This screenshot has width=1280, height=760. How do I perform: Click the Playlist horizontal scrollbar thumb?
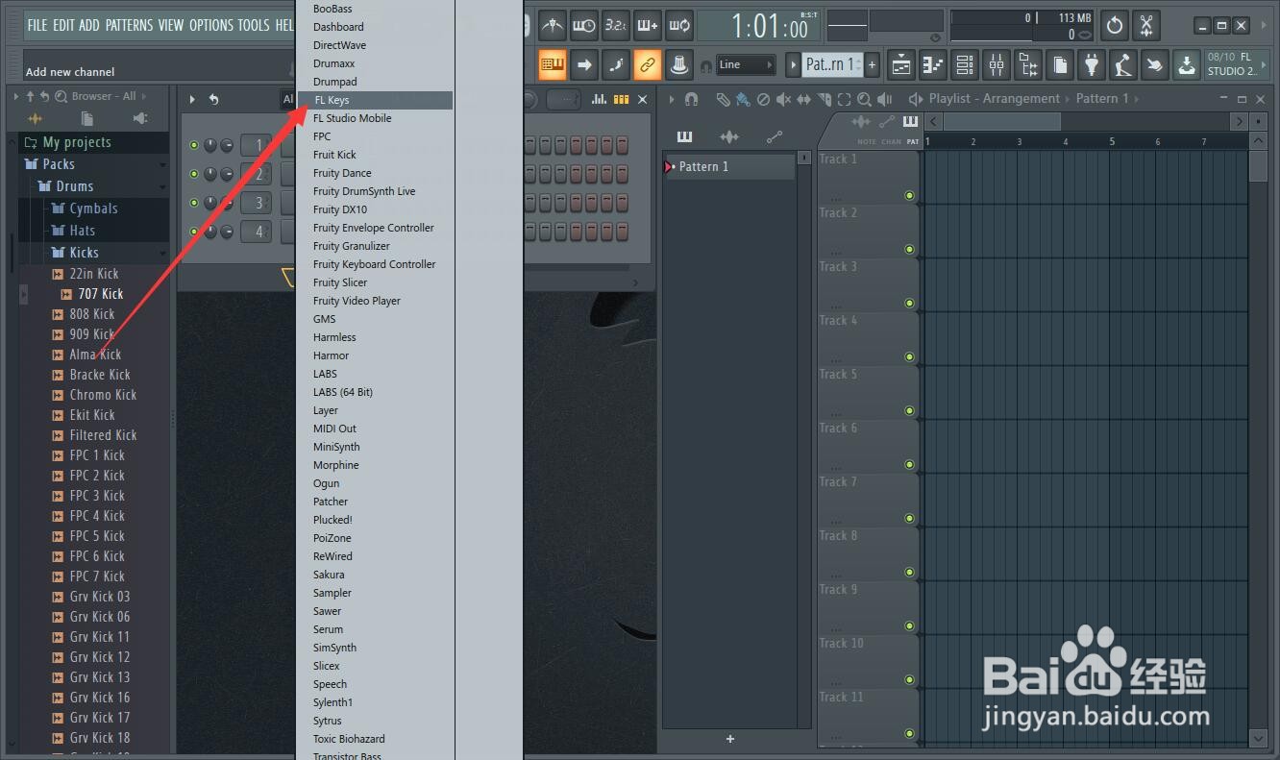[1002, 121]
